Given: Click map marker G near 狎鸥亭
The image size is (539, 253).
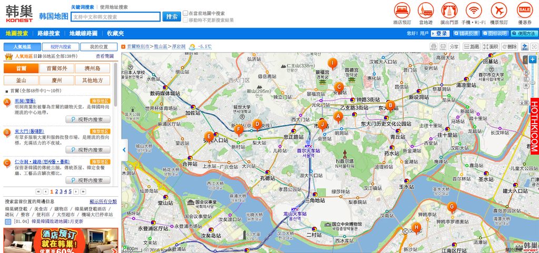Looking at the screenshot, I should pos(452,207).
